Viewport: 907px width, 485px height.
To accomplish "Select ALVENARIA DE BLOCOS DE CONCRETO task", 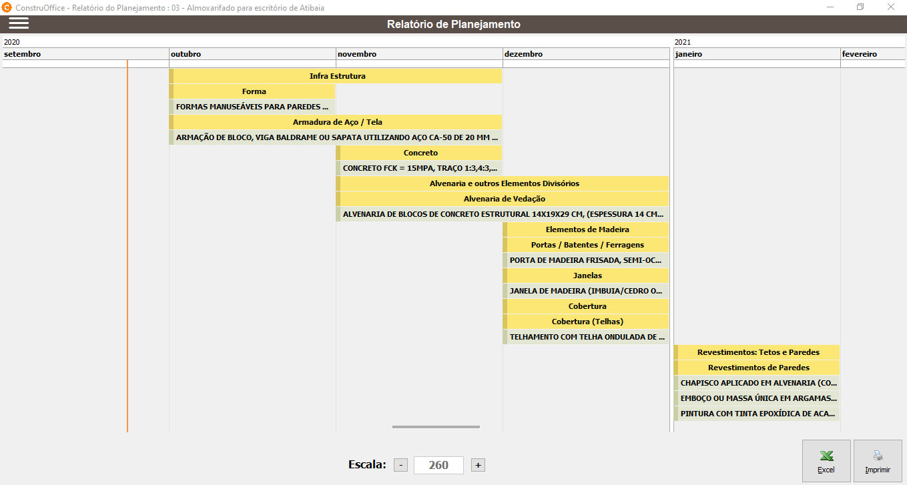I will click(x=503, y=214).
